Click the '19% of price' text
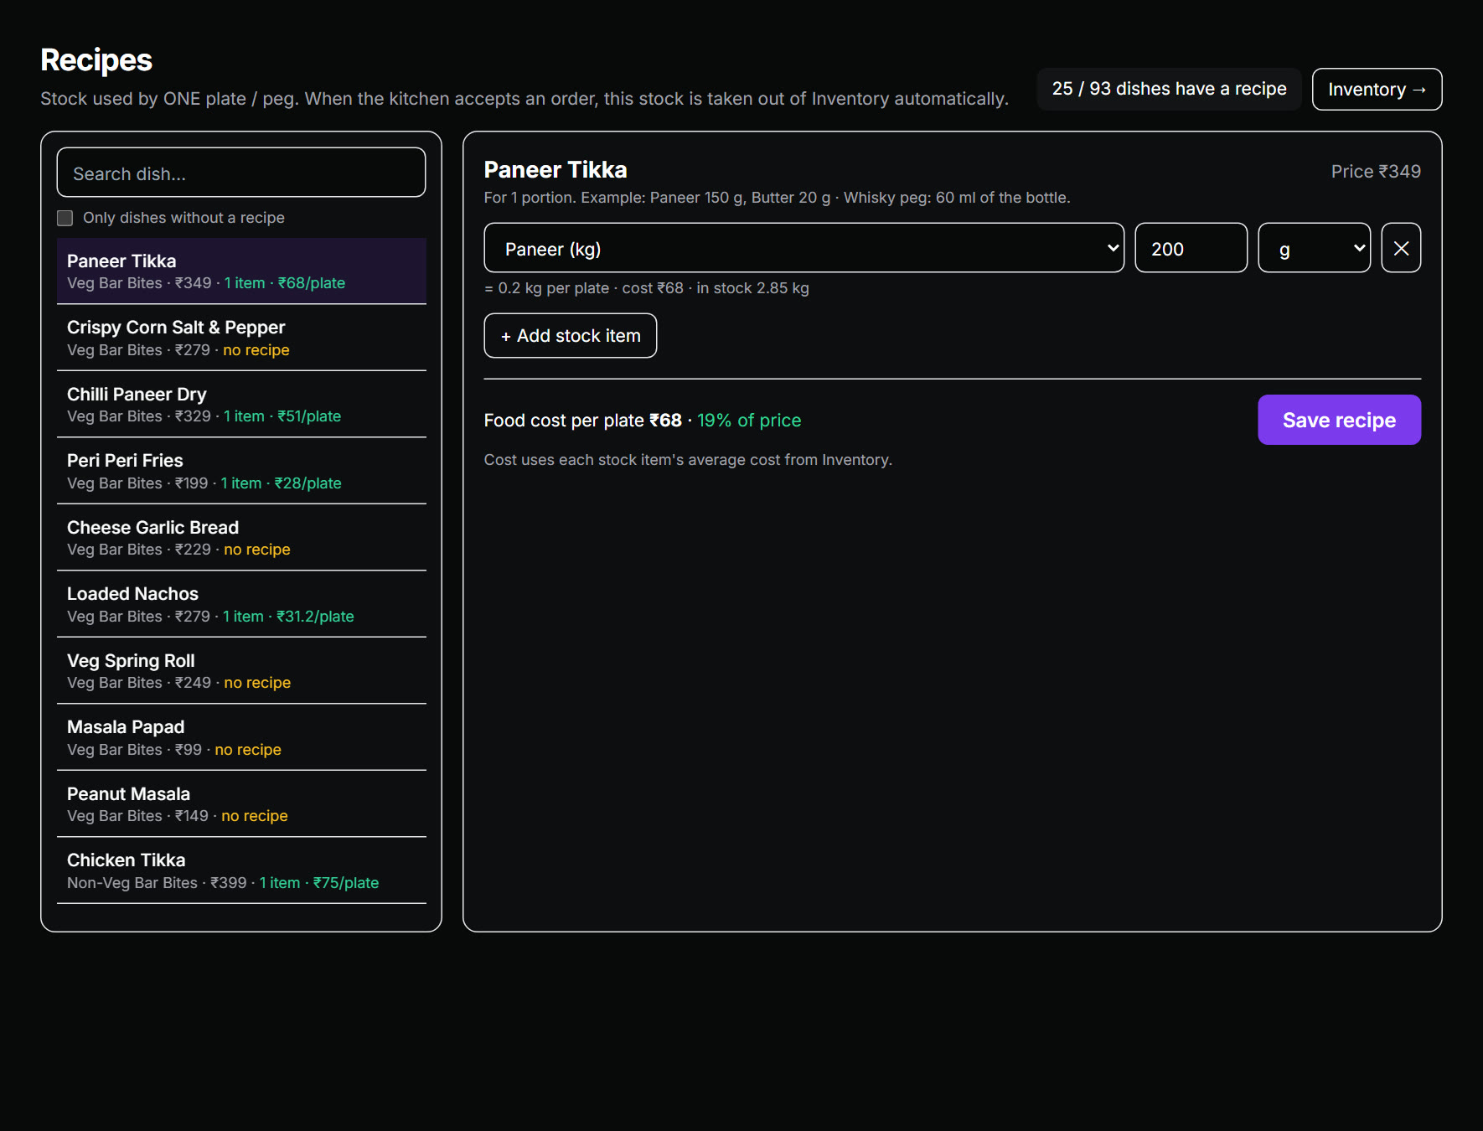The width and height of the screenshot is (1483, 1131). click(749, 421)
